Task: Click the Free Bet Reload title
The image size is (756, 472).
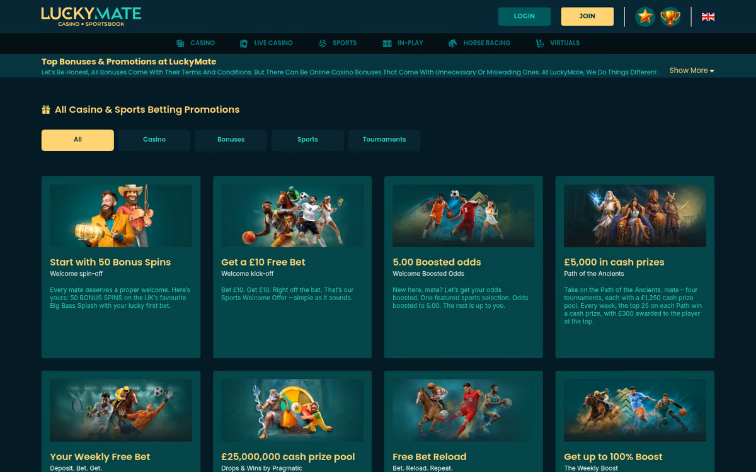Action: pos(430,457)
